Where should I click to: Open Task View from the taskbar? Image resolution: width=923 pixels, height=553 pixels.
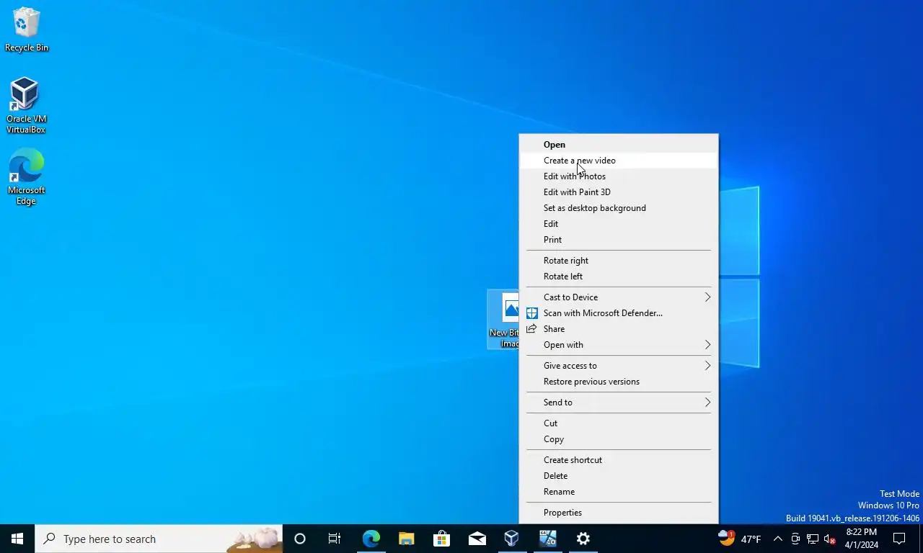pos(335,539)
